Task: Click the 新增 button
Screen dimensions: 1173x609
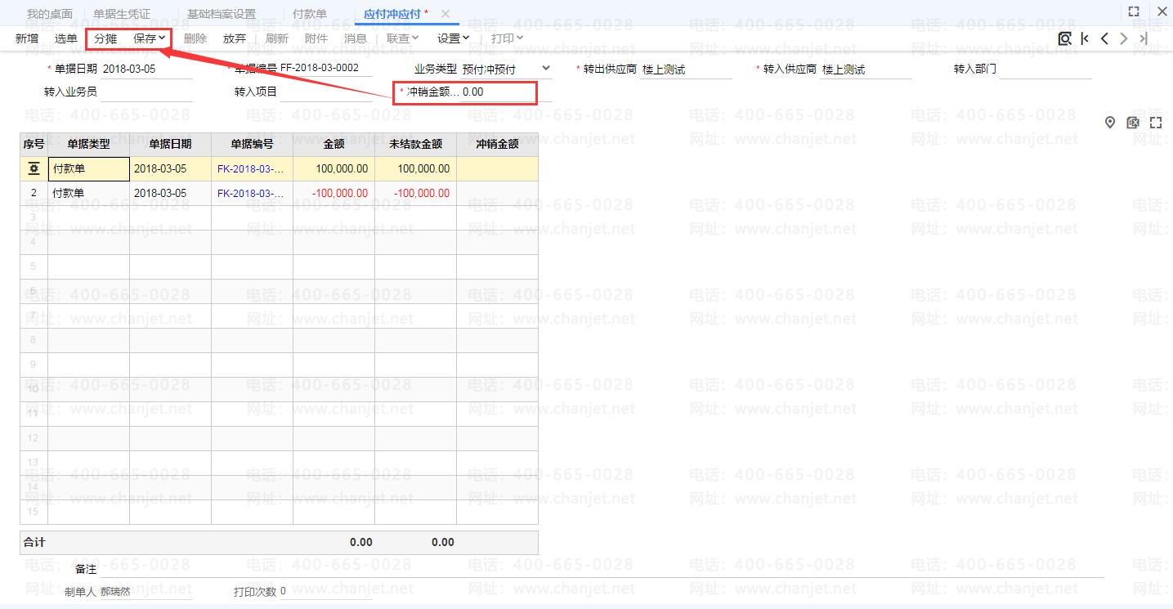Action: coord(27,38)
